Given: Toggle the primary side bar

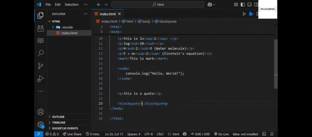Looking at the screenshot, I should [x=243, y=4].
